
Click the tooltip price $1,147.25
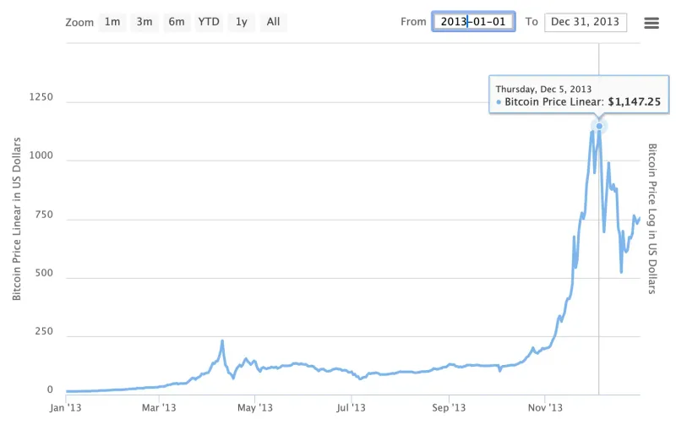click(635, 101)
